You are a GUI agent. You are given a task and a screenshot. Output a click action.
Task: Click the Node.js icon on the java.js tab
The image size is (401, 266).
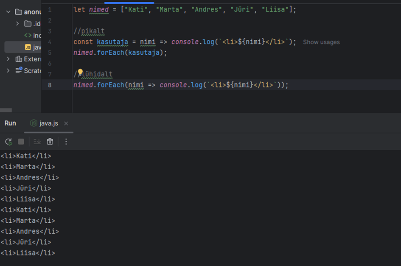(34, 123)
